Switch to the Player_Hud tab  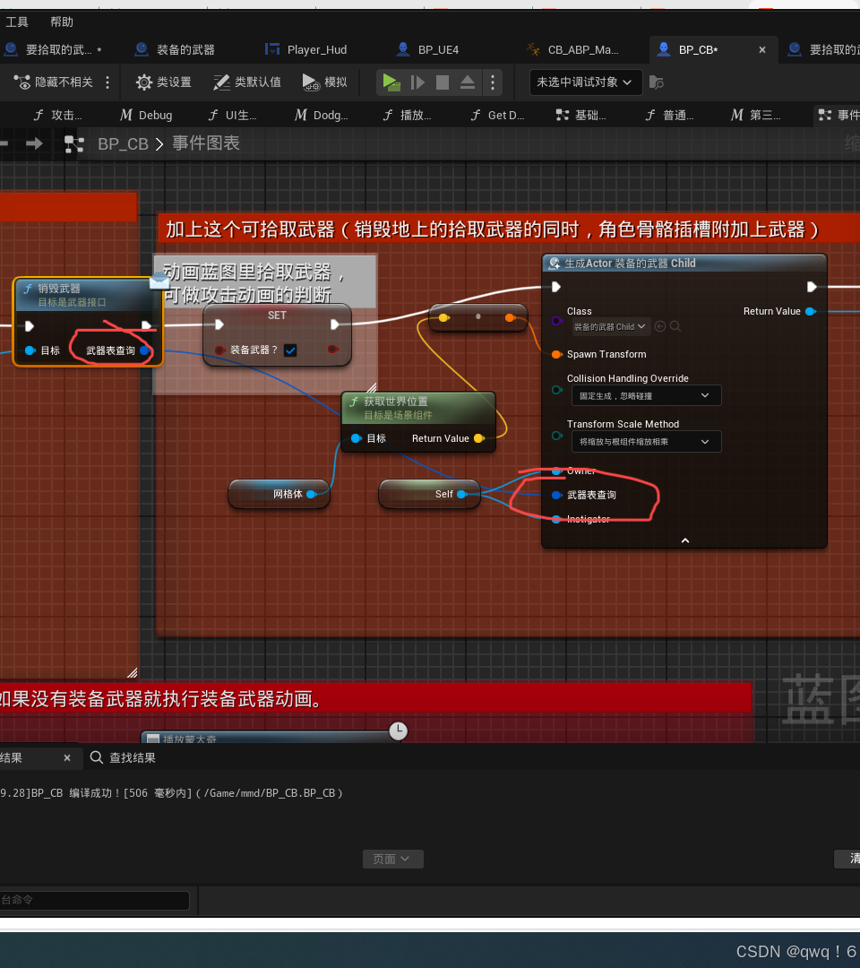[x=306, y=49]
